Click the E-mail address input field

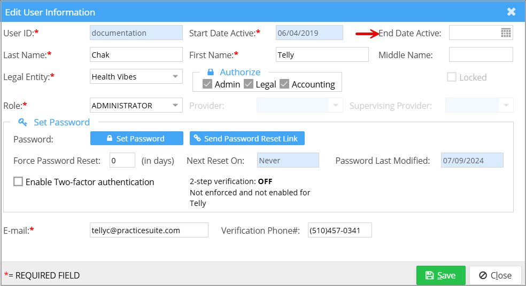(149, 231)
